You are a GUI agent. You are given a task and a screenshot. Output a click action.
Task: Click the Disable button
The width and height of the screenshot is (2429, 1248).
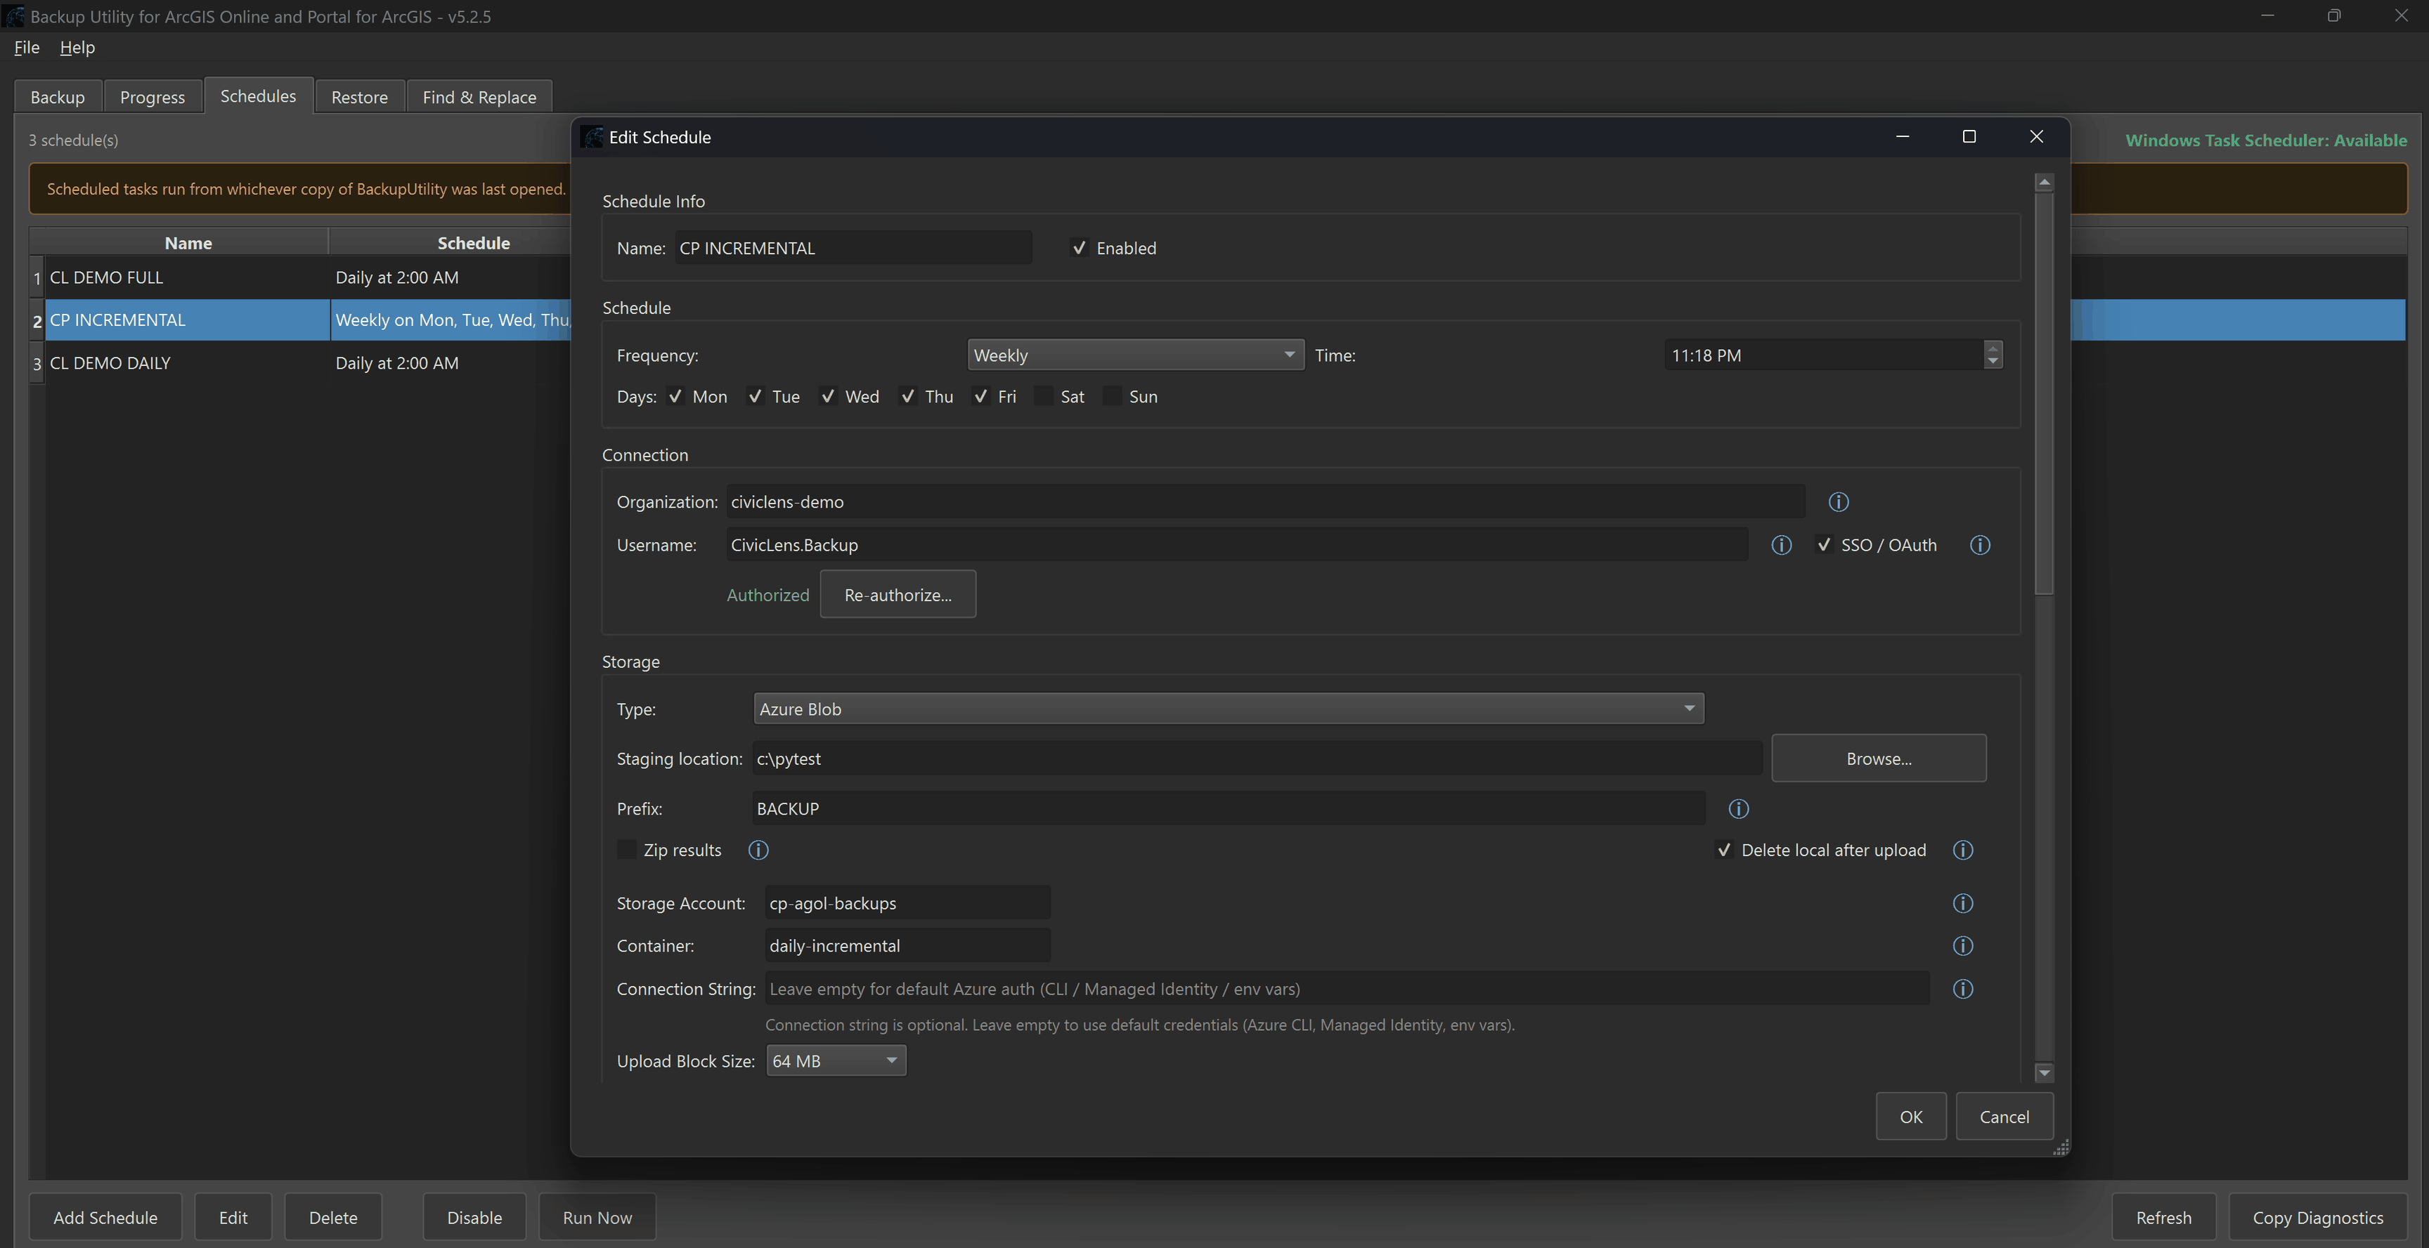point(474,1218)
